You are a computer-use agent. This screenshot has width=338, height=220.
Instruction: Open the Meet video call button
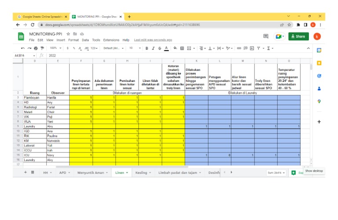(280, 36)
